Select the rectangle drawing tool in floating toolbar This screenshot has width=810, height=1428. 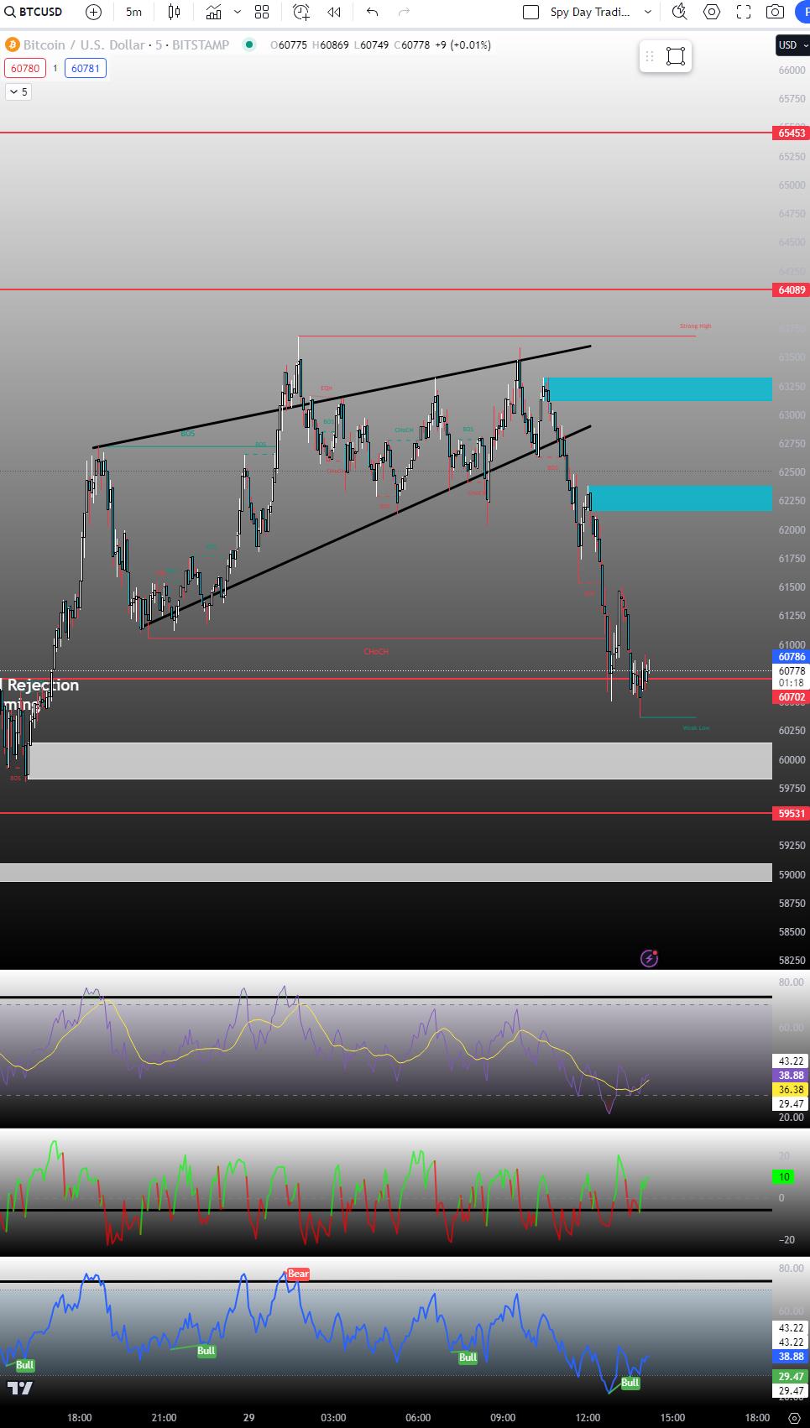point(676,56)
